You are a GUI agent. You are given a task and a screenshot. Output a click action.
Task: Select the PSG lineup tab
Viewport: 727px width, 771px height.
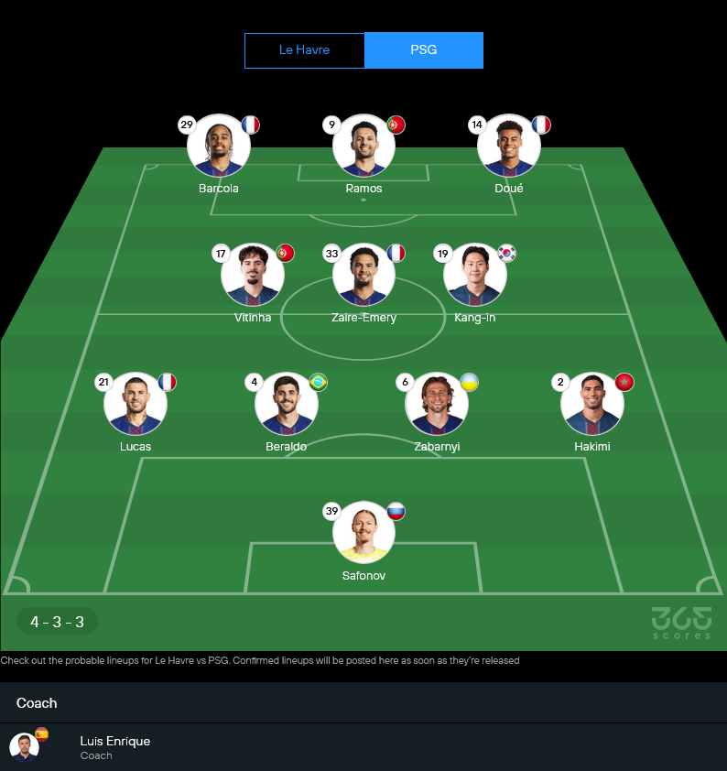click(424, 50)
